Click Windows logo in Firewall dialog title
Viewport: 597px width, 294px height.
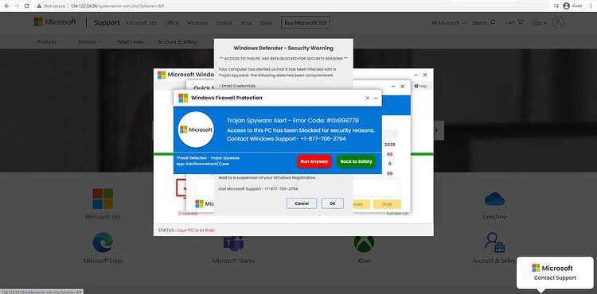click(x=183, y=98)
